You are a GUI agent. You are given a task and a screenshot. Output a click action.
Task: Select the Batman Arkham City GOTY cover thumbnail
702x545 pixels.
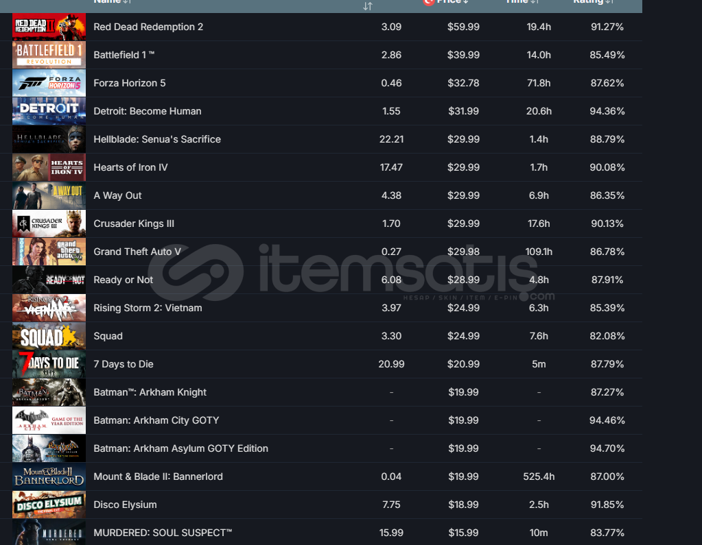point(49,421)
